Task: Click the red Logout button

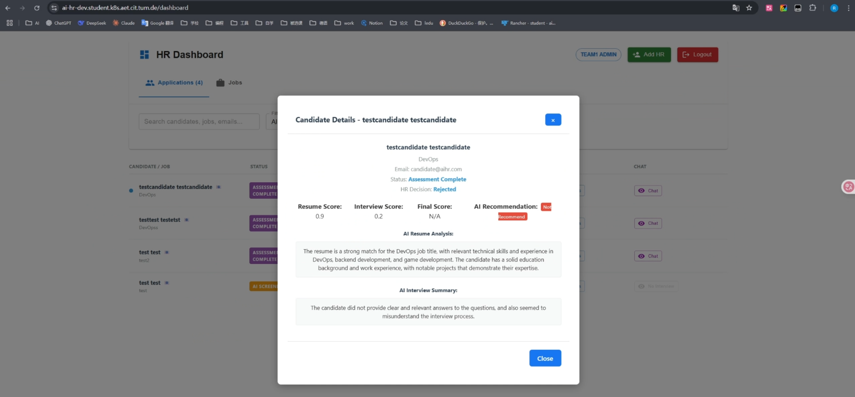Action: [697, 55]
